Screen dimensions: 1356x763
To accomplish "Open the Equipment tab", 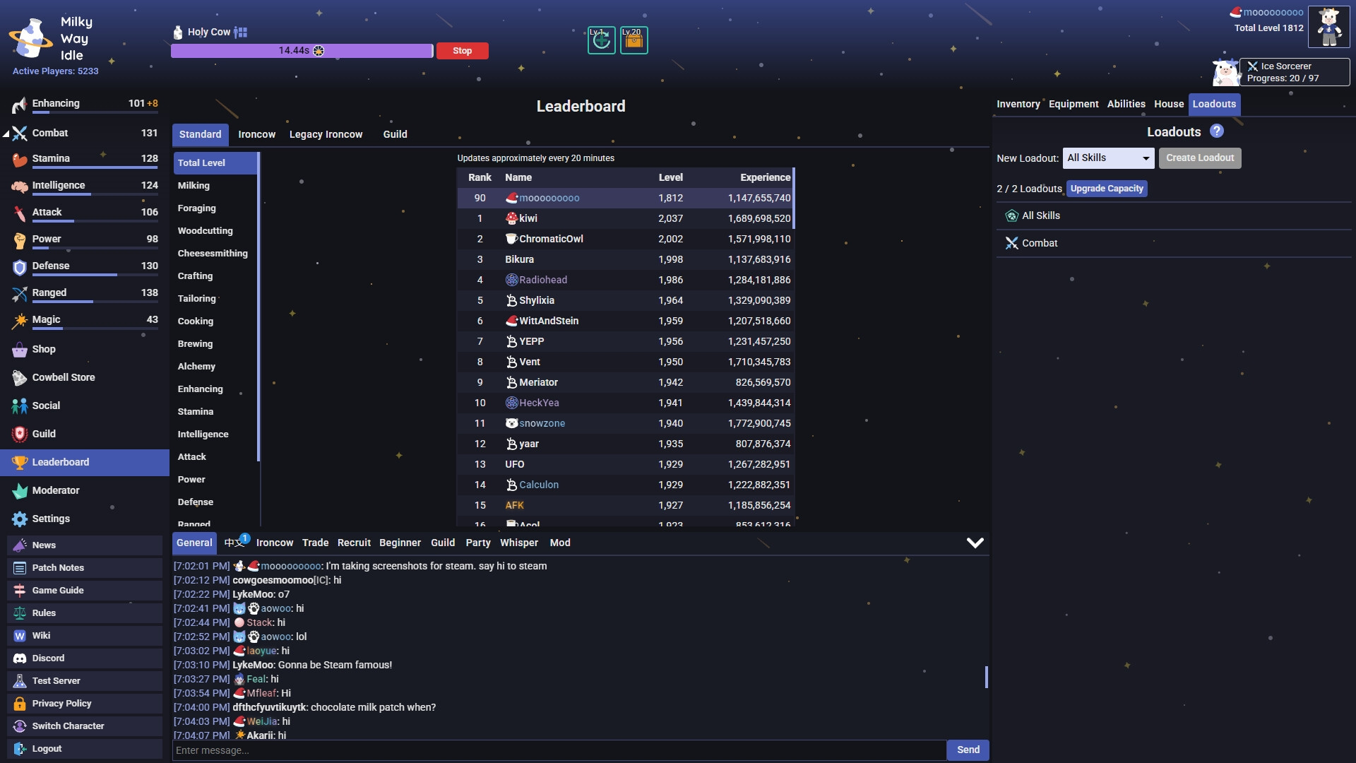I will point(1073,104).
